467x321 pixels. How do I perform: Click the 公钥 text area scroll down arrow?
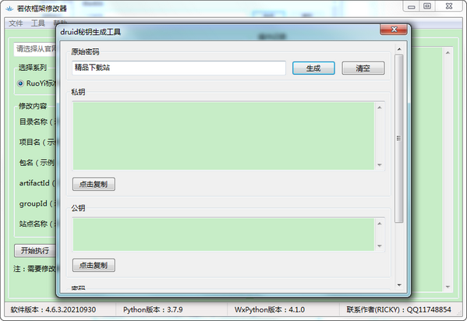tap(380, 246)
